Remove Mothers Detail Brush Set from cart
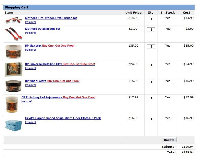 click(30, 33)
